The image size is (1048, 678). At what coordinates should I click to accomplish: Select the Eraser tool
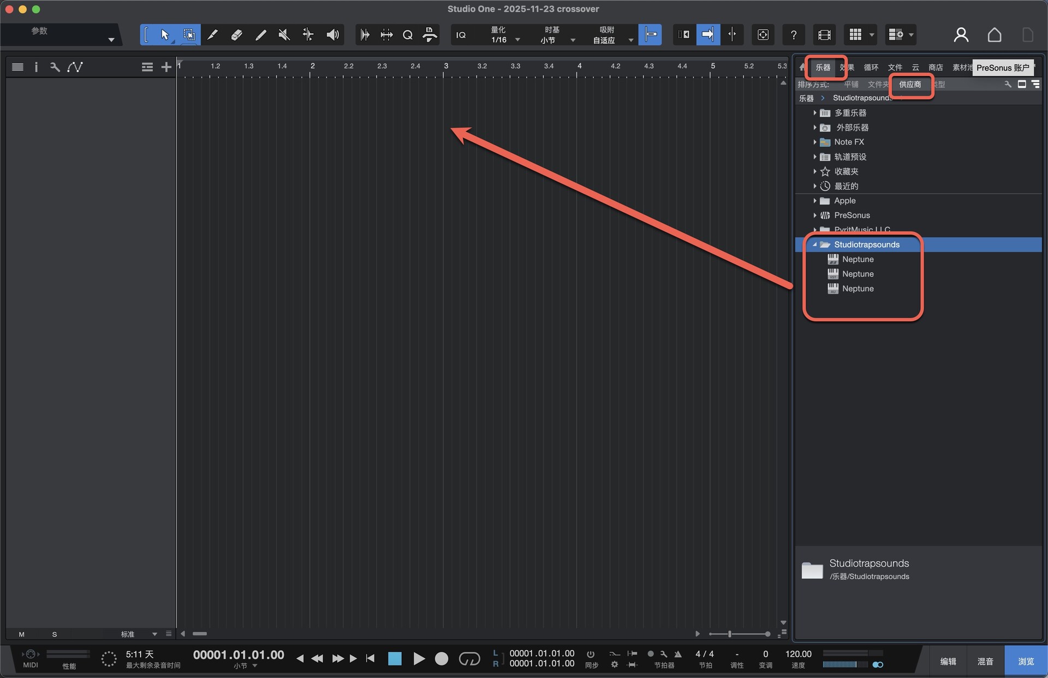(x=236, y=35)
